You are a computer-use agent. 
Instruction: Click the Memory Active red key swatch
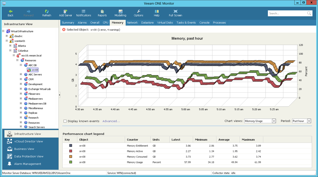(71, 151)
